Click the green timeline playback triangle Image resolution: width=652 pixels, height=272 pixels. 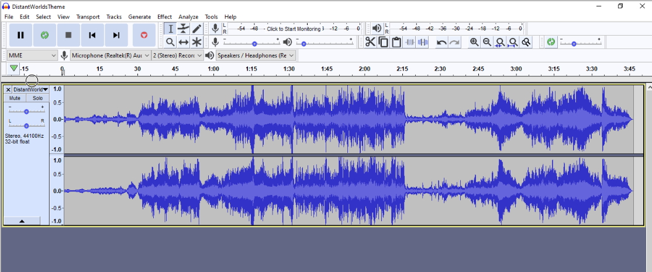pyautogui.click(x=13, y=68)
